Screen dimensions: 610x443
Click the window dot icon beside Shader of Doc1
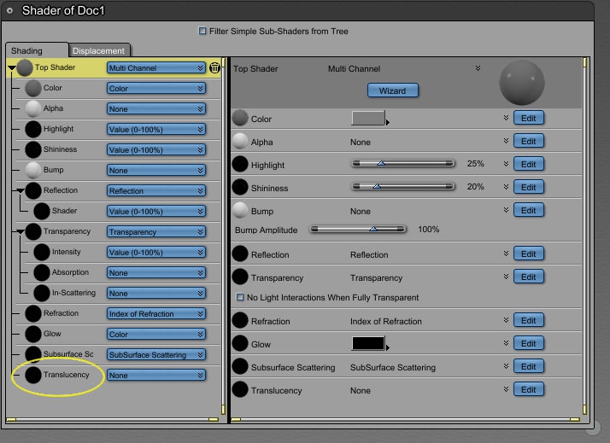[x=9, y=11]
